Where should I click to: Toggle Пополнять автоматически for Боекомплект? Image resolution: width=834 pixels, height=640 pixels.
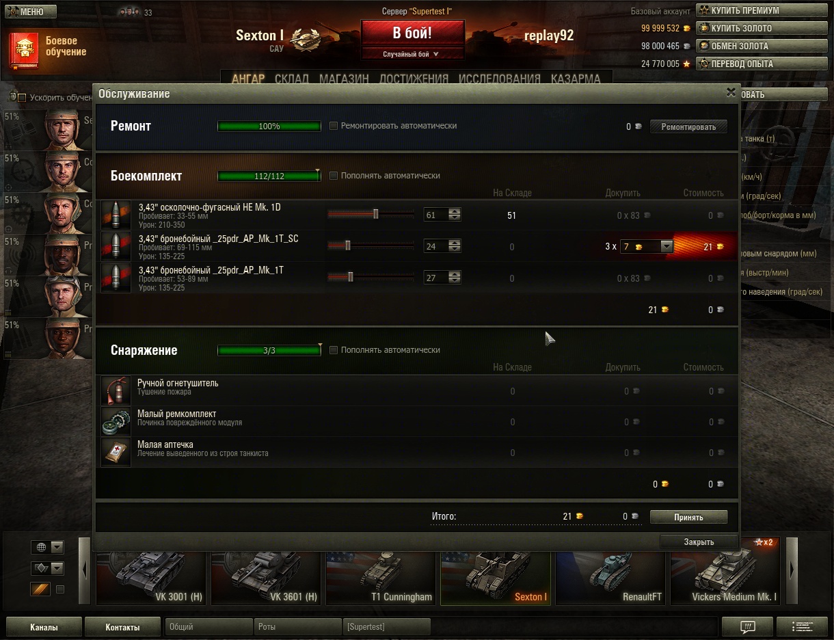pyautogui.click(x=334, y=176)
